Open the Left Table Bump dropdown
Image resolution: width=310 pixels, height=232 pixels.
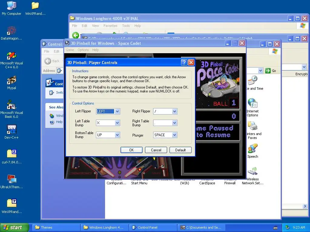coord(117,123)
